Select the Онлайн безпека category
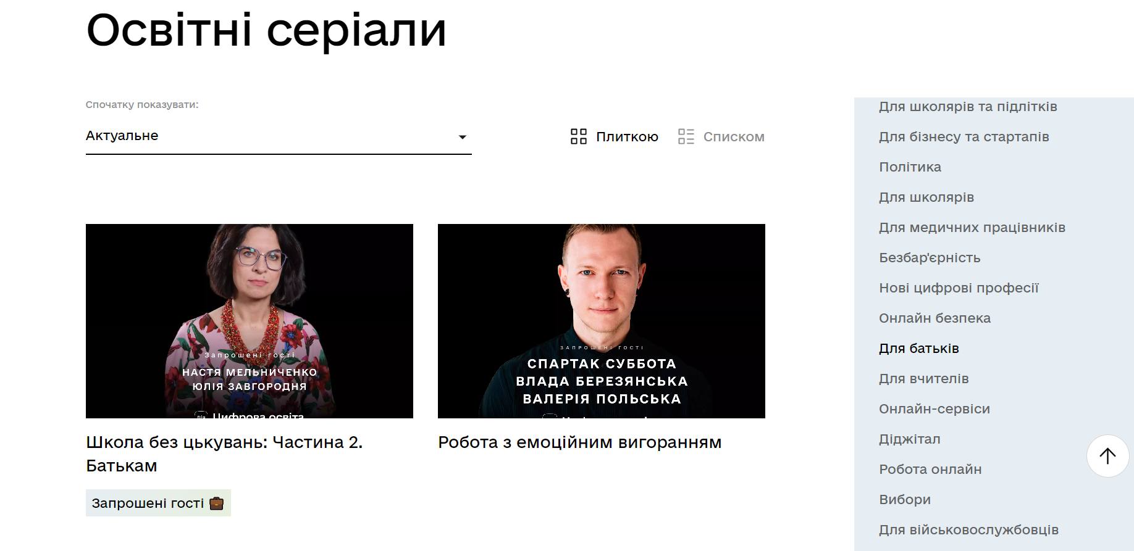 934,318
